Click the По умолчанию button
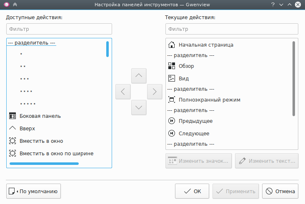Image resolution: width=305 pixels, height=204 pixels. [x=34, y=192]
